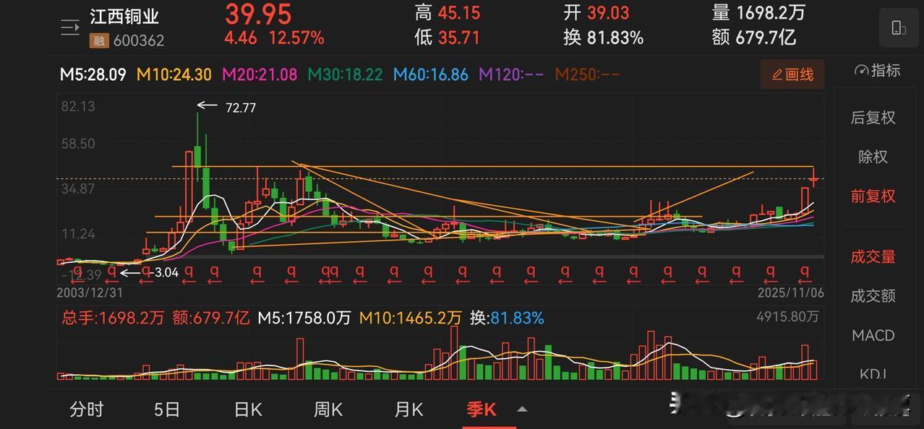Tap header amount 额 679.7亿
Image resolution: width=924 pixels, height=429 pixels.
[x=754, y=38]
